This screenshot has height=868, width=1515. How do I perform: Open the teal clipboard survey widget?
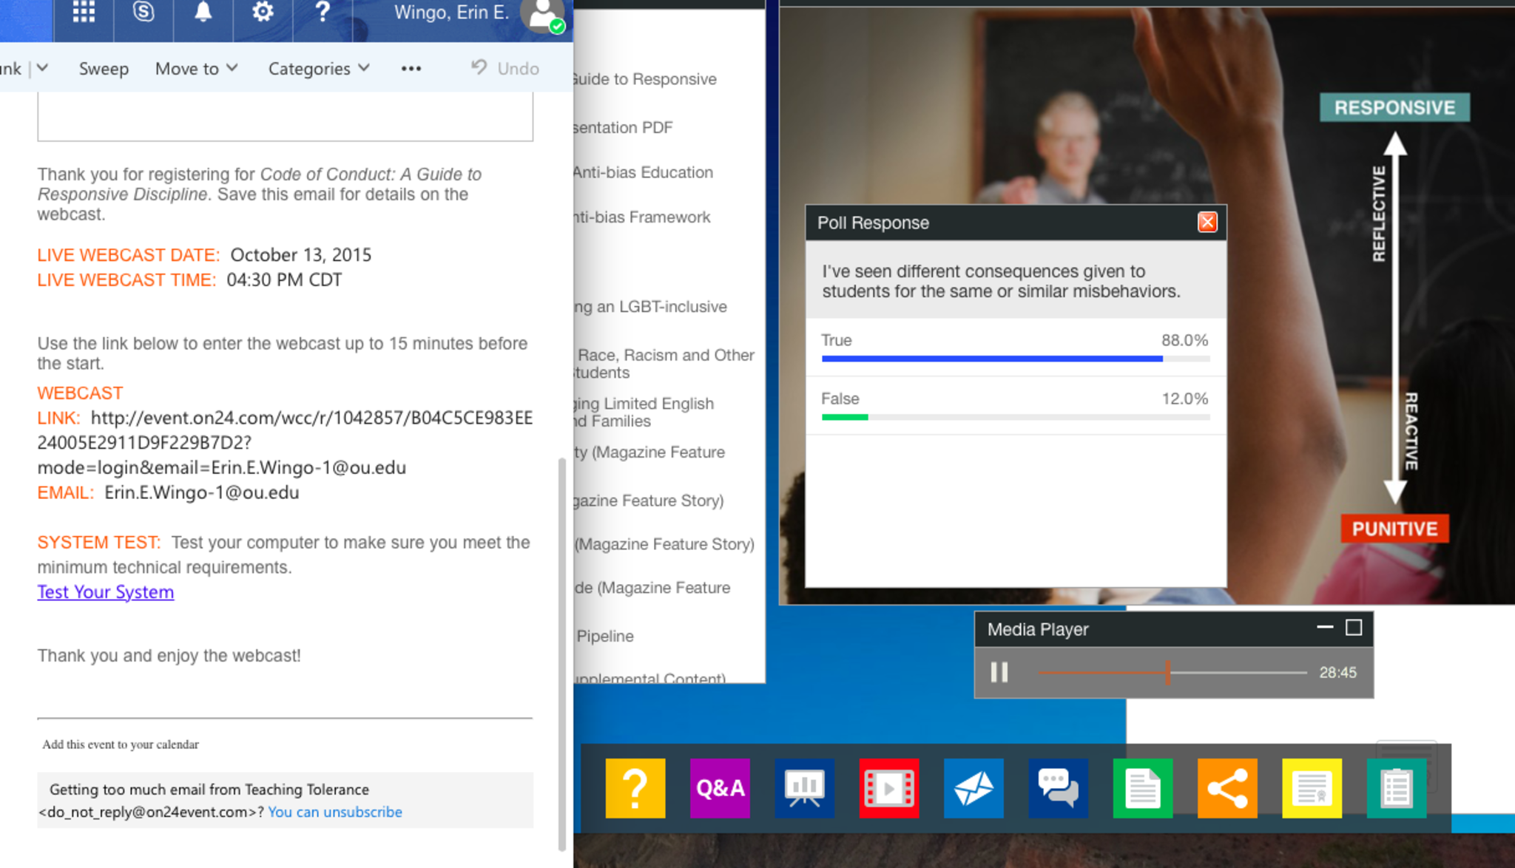1396,788
